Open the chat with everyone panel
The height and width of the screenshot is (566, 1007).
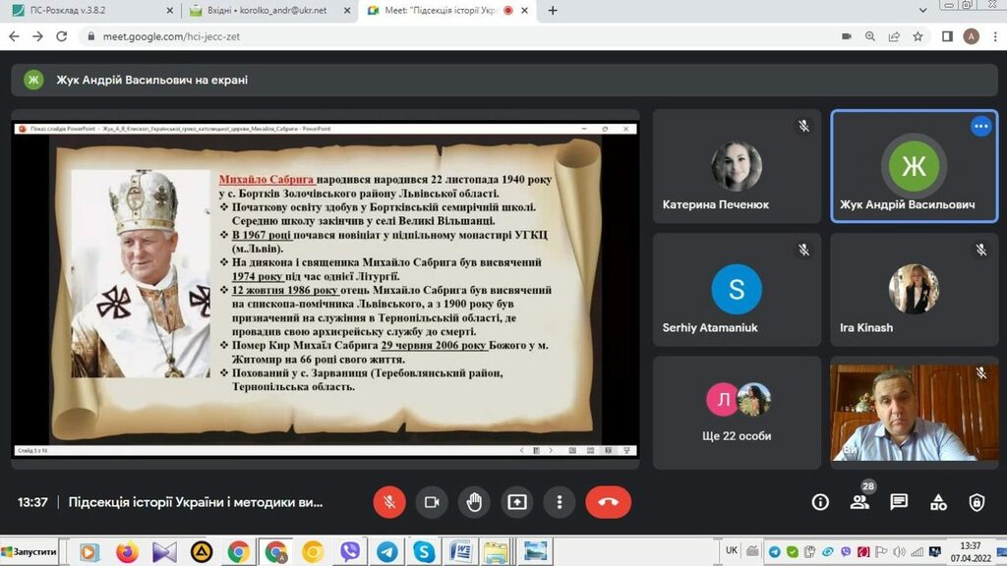pyautogui.click(x=899, y=502)
